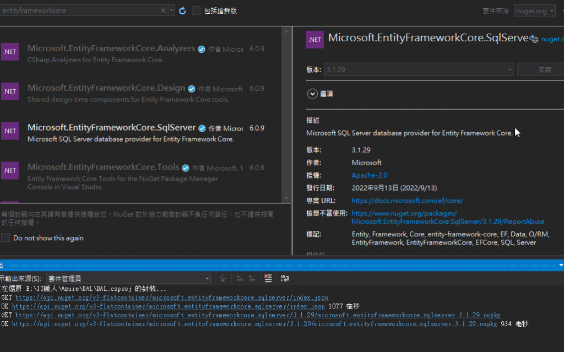This screenshot has width=564, height=352.
Task: Open the 版本 3.1.29 version dropdown
Action: 419,69
